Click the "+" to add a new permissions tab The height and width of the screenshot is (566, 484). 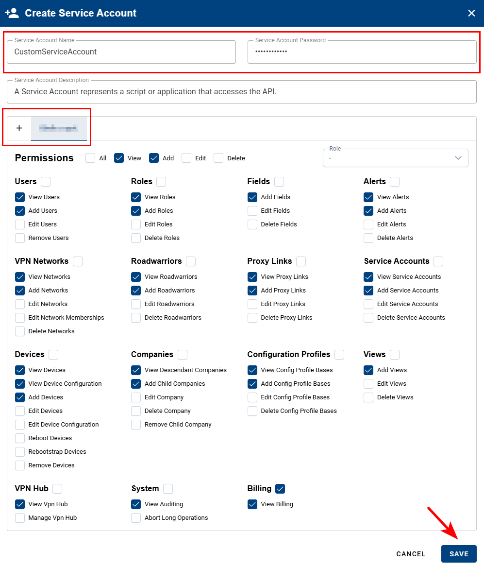(19, 128)
